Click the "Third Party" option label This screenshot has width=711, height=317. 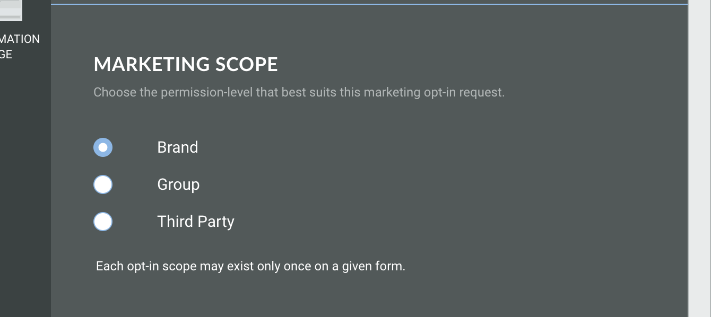coord(195,222)
